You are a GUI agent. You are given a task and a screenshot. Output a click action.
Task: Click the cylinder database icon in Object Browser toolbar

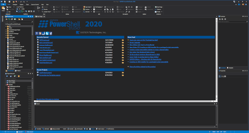tap(19, 76)
